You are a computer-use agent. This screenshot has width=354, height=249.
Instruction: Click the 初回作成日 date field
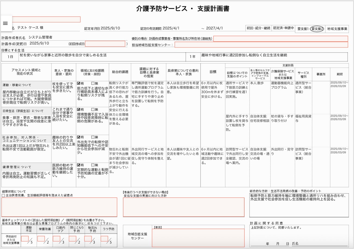click(105, 44)
